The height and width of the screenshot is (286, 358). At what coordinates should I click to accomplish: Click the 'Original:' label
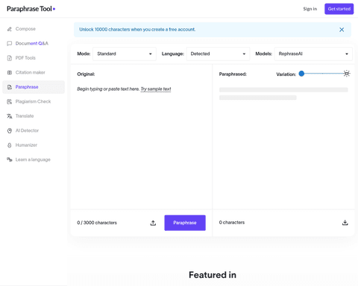coord(86,74)
